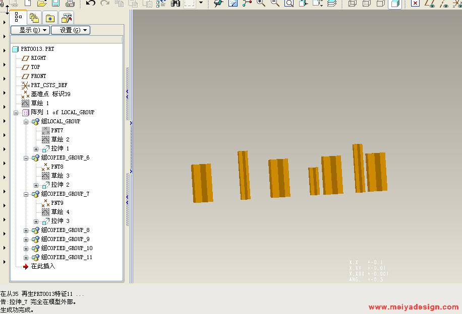Switch to Wireframe display mode
The image size is (462, 314).
(x=353, y=4)
